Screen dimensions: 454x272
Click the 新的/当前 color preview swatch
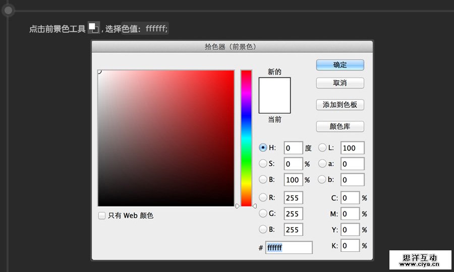(x=274, y=95)
